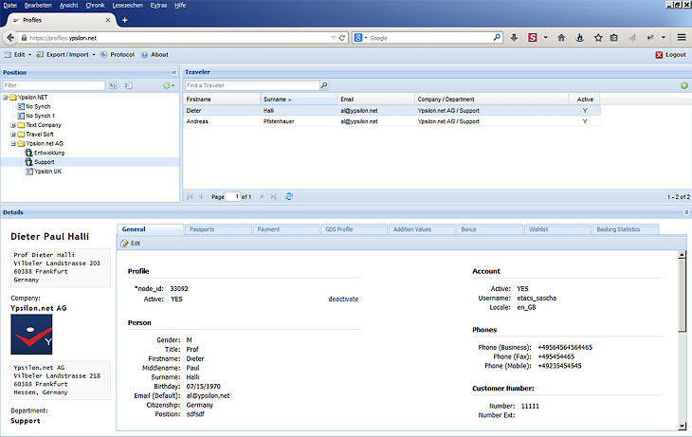692x437 pixels.
Task: Expand the Text Company tree folder
Action: [x=13, y=125]
